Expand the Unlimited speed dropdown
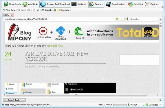 (x=160, y=105)
